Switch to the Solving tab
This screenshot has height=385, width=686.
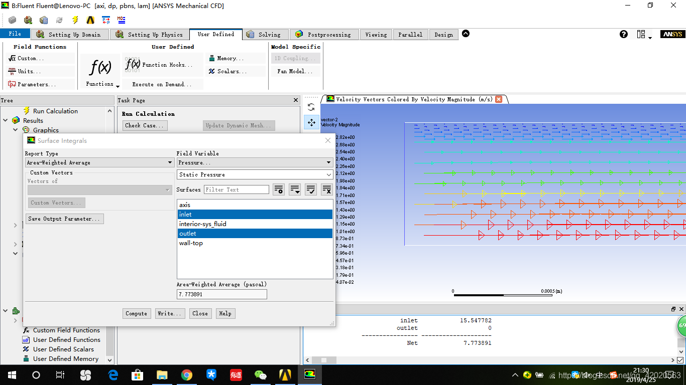[265, 35]
